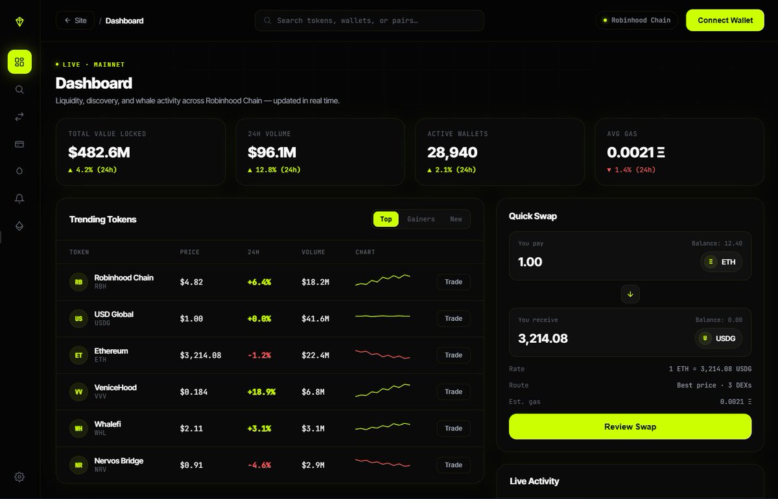The image size is (778, 499).
Task: Click the $3,214.08 Ethereum price
Action: click(x=200, y=355)
